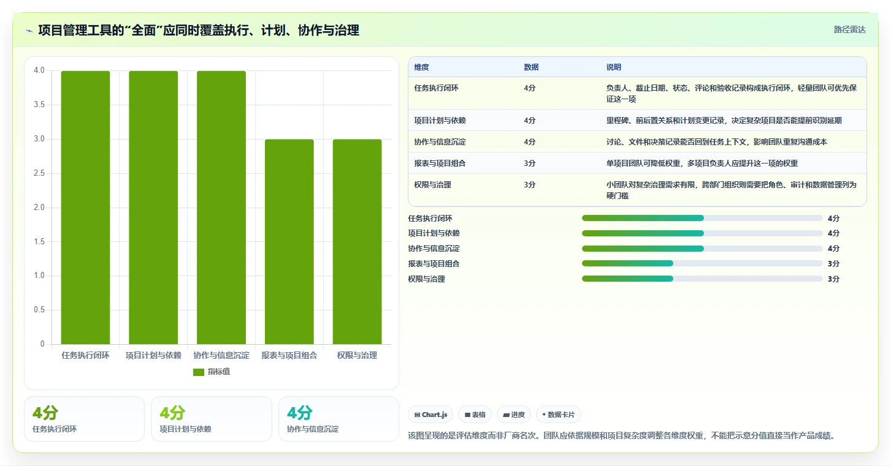Click the green 指标值 legend swatch
Viewport: 891px width, 466px height.
[x=199, y=372]
